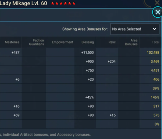Click the 146% total value

point(155,97)
